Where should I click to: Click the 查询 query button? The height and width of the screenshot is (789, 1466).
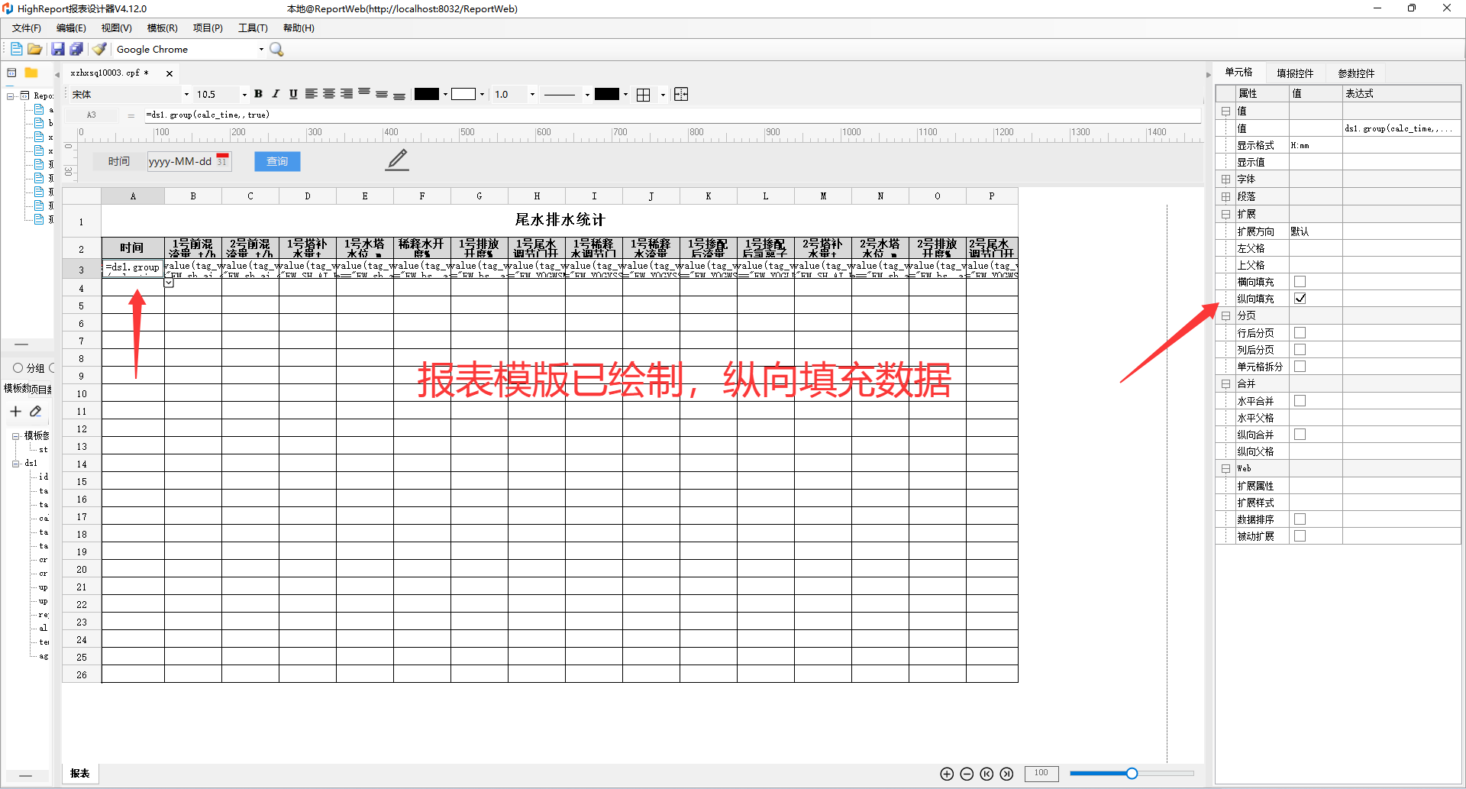(277, 161)
